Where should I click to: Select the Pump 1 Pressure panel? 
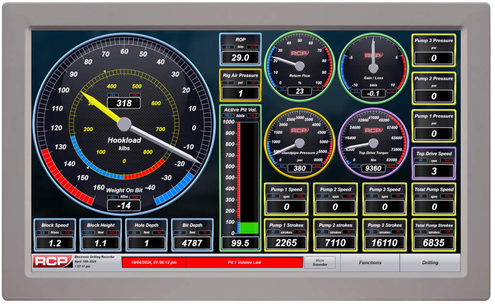434,126
